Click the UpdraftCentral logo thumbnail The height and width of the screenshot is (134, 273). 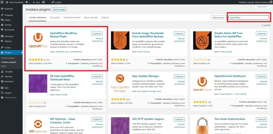(x=202, y=83)
